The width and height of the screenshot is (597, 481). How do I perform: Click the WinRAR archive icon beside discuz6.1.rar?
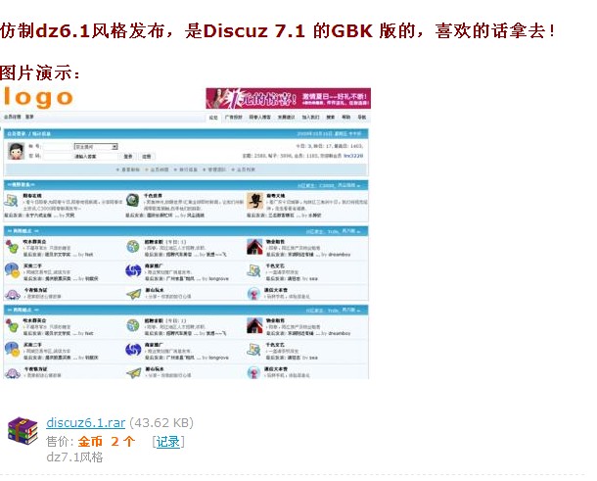click(23, 431)
